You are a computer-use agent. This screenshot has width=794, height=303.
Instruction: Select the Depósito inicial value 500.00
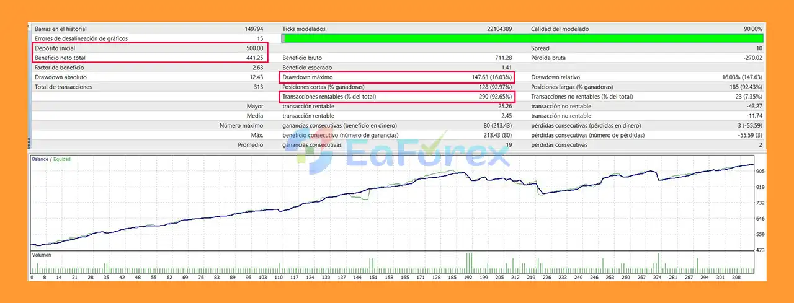tap(255, 48)
